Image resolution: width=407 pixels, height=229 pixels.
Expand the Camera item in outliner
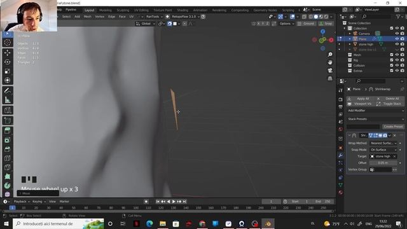(x=350, y=34)
